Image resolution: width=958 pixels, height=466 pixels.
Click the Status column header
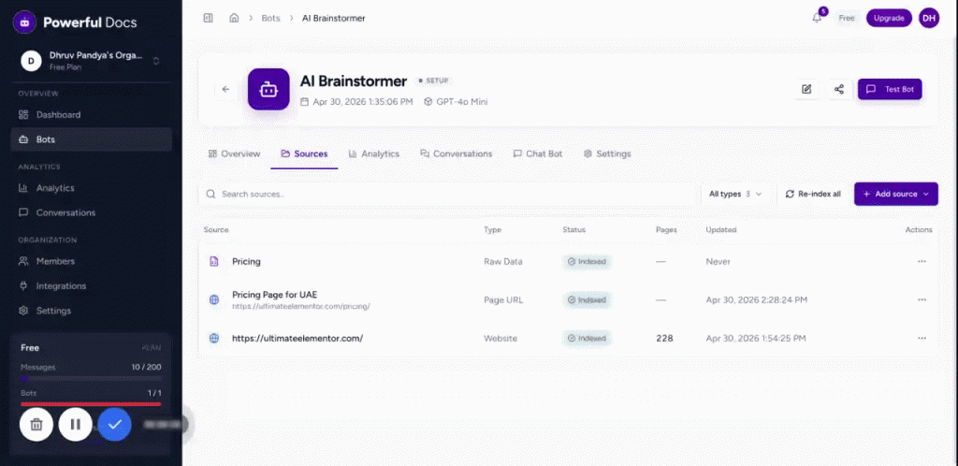pyautogui.click(x=573, y=229)
